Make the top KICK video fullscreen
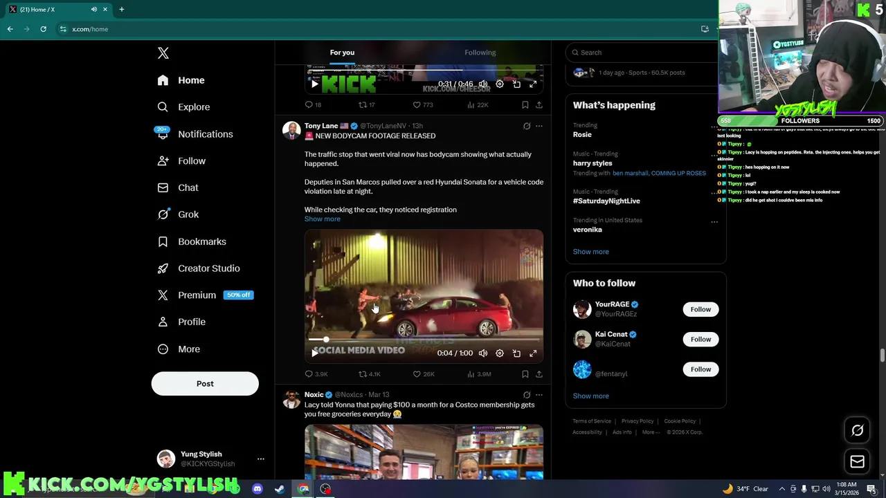This screenshot has width=886, height=498. pos(533,84)
